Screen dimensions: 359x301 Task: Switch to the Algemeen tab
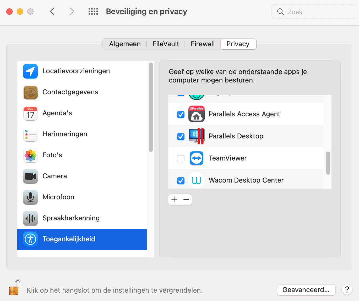coord(125,44)
